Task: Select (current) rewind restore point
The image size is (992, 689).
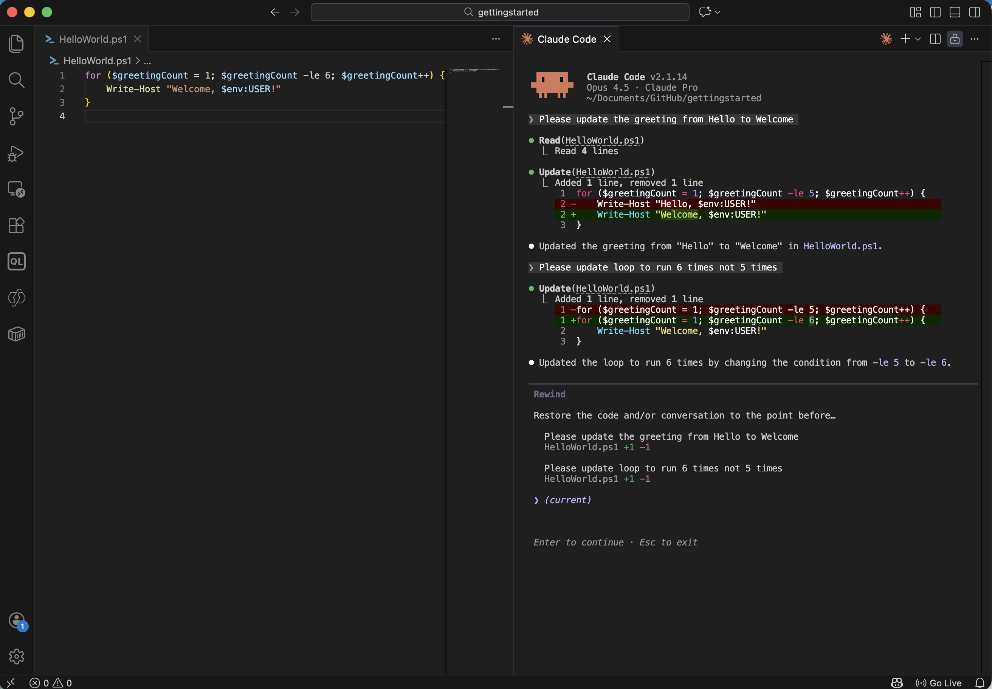Action: pos(568,500)
